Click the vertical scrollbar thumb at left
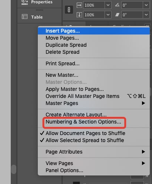Image resolution: width=152 pixels, height=184 pixels. click(14, 169)
